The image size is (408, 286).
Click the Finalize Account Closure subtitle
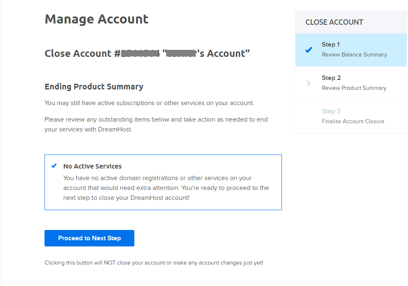pyautogui.click(x=353, y=122)
